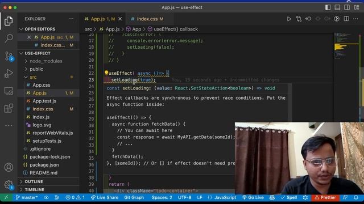Close App.js in Open Editors list
This screenshot has height=204, width=364.
(x=29, y=37)
